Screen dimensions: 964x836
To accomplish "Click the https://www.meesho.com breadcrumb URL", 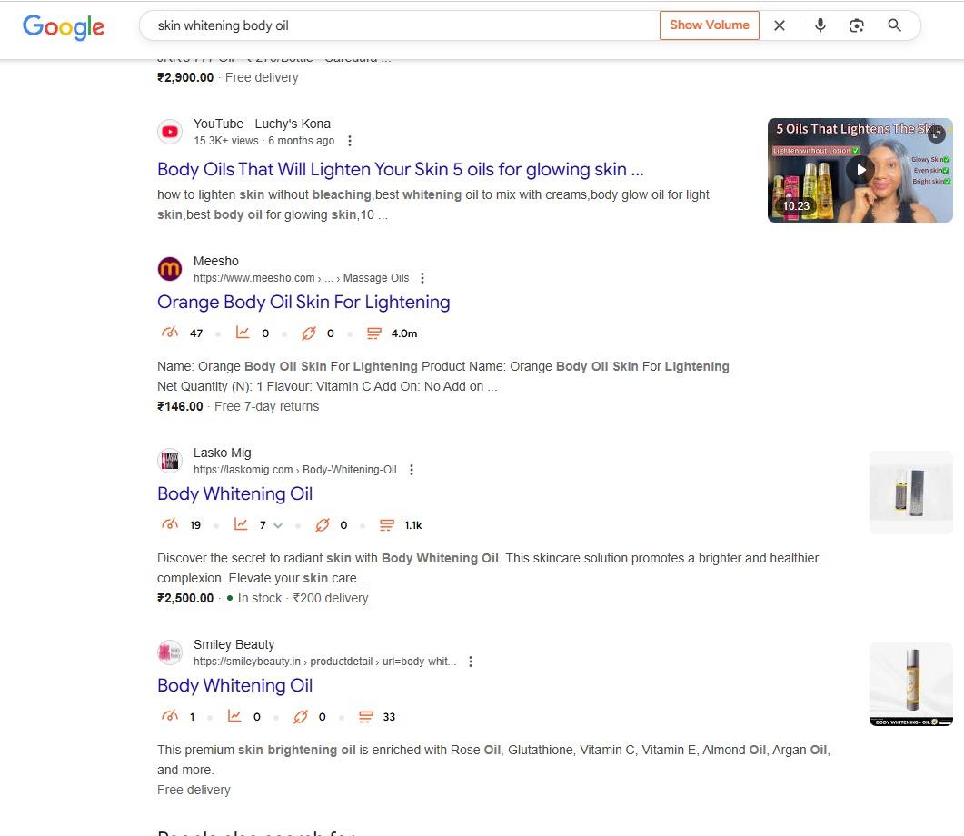I will 302,278.
